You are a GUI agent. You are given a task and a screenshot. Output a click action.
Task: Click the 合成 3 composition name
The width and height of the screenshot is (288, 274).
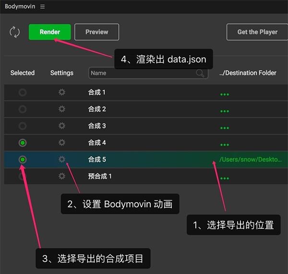pyautogui.click(x=97, y=126)
